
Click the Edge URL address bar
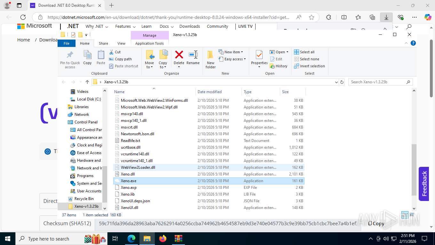click(169, 17)
